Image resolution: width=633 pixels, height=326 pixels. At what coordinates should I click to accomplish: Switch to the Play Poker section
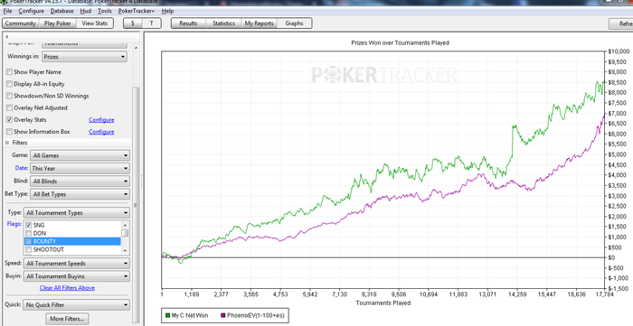[x=58, y=23]
